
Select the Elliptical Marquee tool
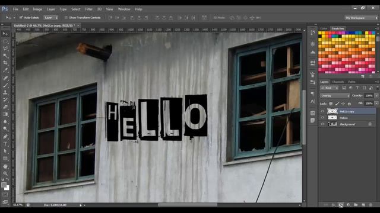pos(5,41)
